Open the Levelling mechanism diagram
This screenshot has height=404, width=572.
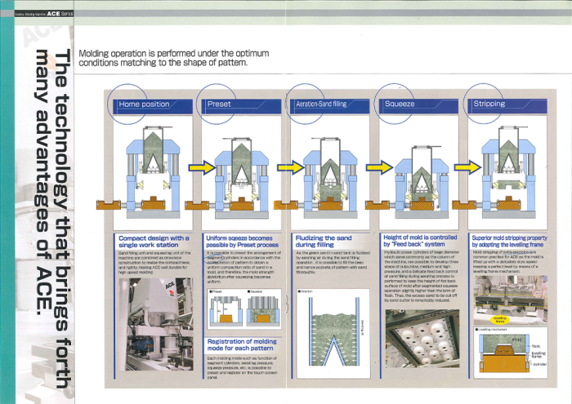click(511, 353)
